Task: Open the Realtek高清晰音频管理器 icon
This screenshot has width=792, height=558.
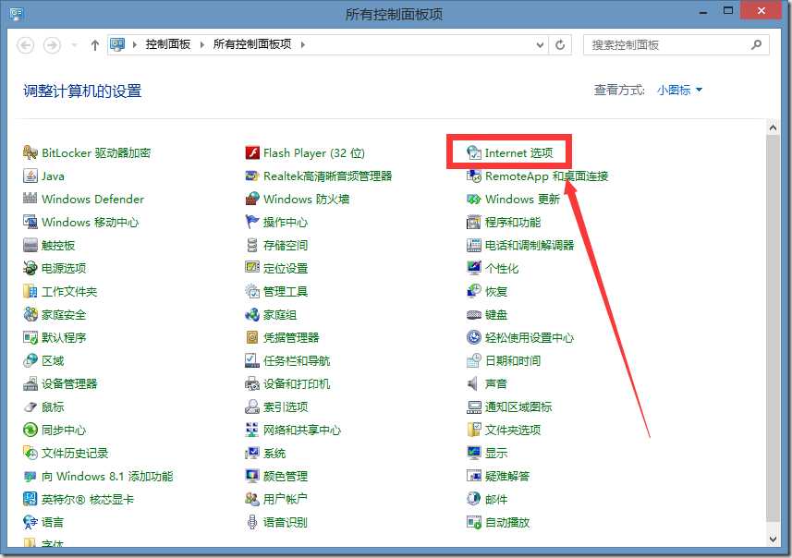Action: point(252,176)
